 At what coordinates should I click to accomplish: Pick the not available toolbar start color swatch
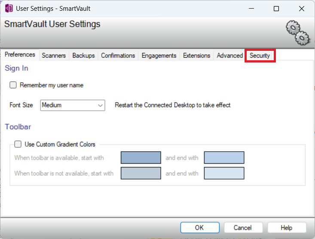(141, 173)
